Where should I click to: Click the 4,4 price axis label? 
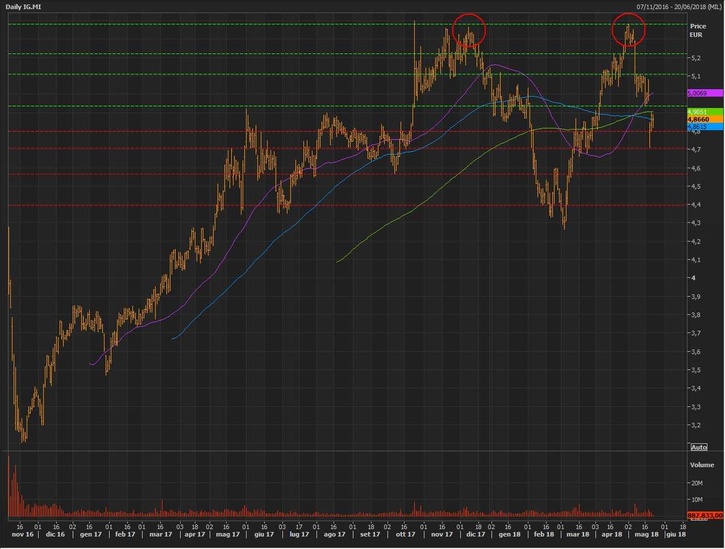click(x=696, y=205)
